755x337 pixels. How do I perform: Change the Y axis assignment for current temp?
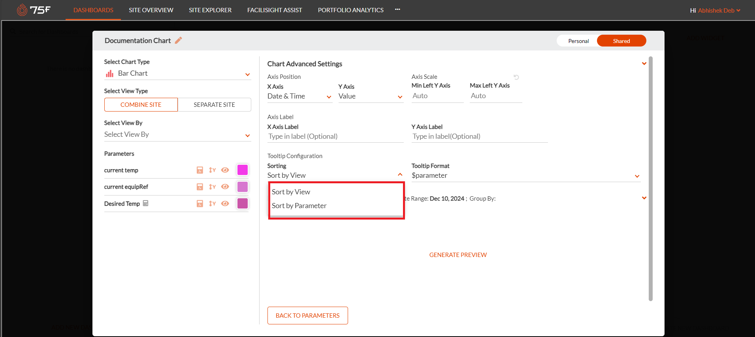[212, 170]
